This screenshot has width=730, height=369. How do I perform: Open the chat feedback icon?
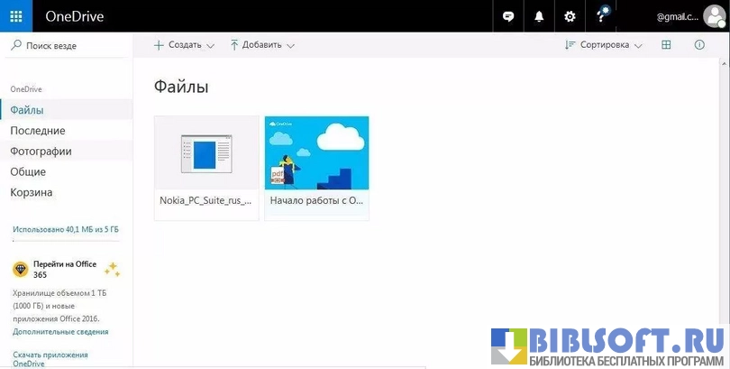pyautogui.click(x=508, y=16)
